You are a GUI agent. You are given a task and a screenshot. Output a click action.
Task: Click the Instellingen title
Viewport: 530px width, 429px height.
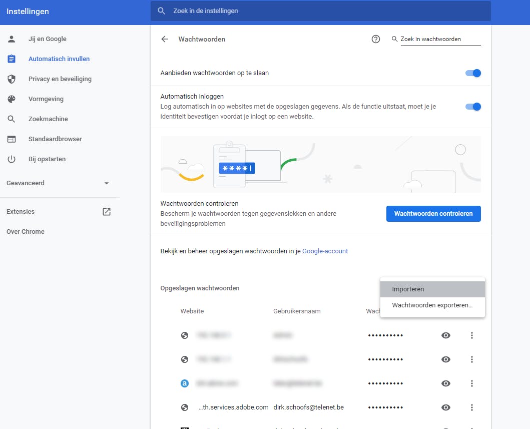28,12
